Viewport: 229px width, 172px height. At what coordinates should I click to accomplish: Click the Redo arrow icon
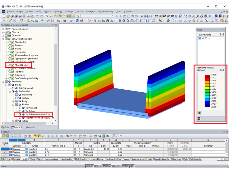pos(42,16)
